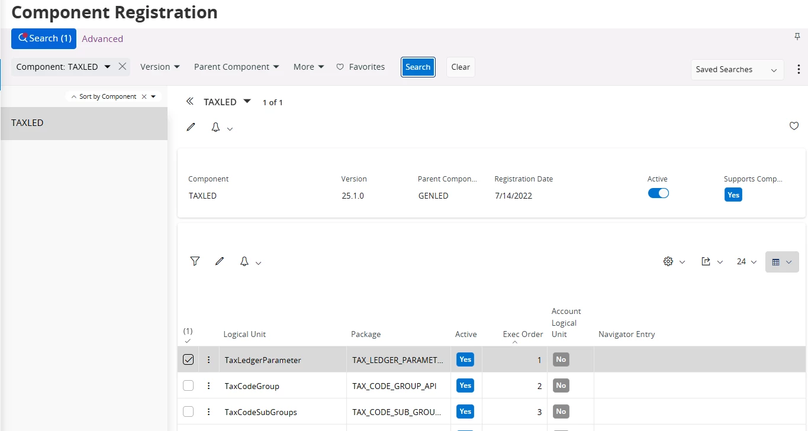Sort the table by Logical Unit column
Screen dimensions: 808x431
point(244,334)
